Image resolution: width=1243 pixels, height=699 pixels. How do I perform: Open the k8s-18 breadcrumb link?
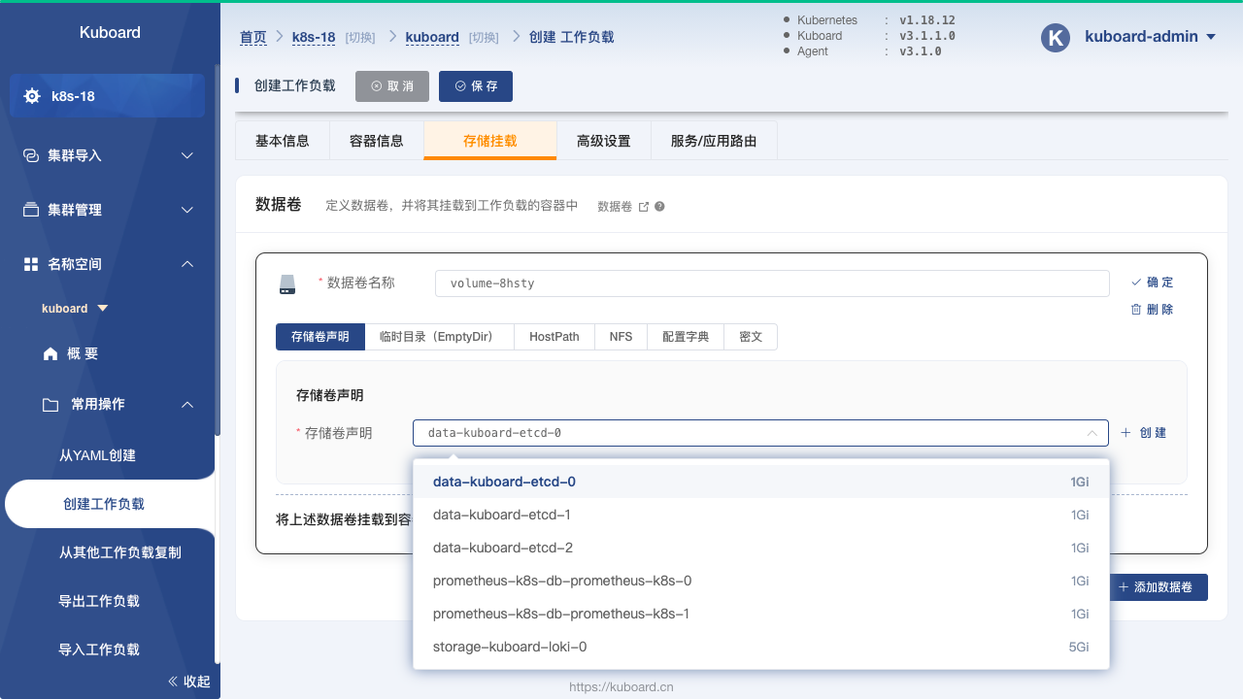[314, 38]
